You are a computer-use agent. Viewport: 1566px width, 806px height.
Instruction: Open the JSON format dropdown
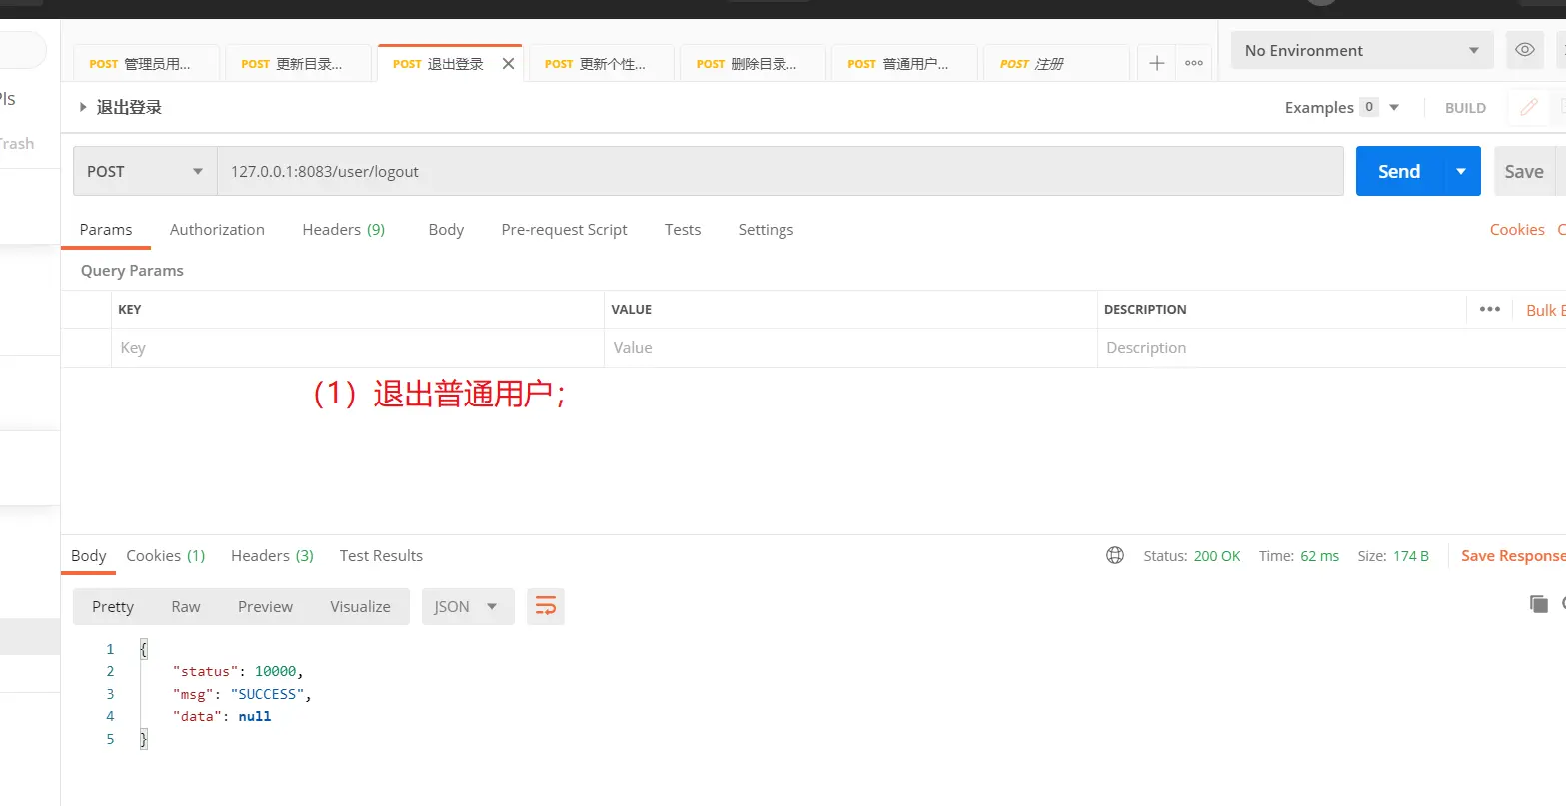(x=467, y=606)
